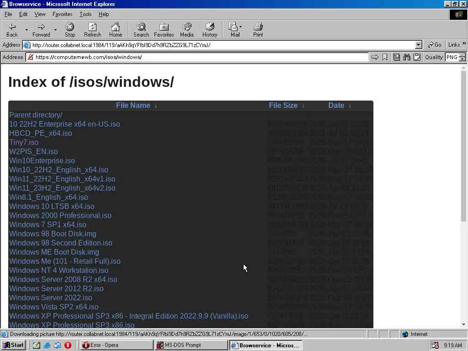Step Quality selector downward

click(x=462, y=59)
